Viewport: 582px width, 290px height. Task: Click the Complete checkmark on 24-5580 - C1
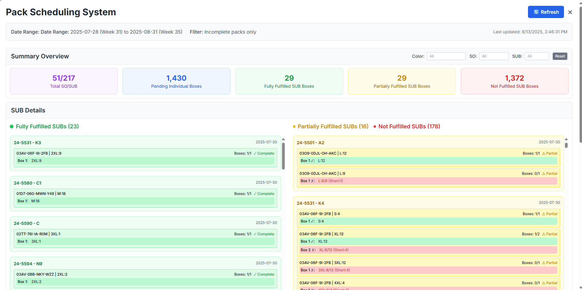click(x=255, y=194)
